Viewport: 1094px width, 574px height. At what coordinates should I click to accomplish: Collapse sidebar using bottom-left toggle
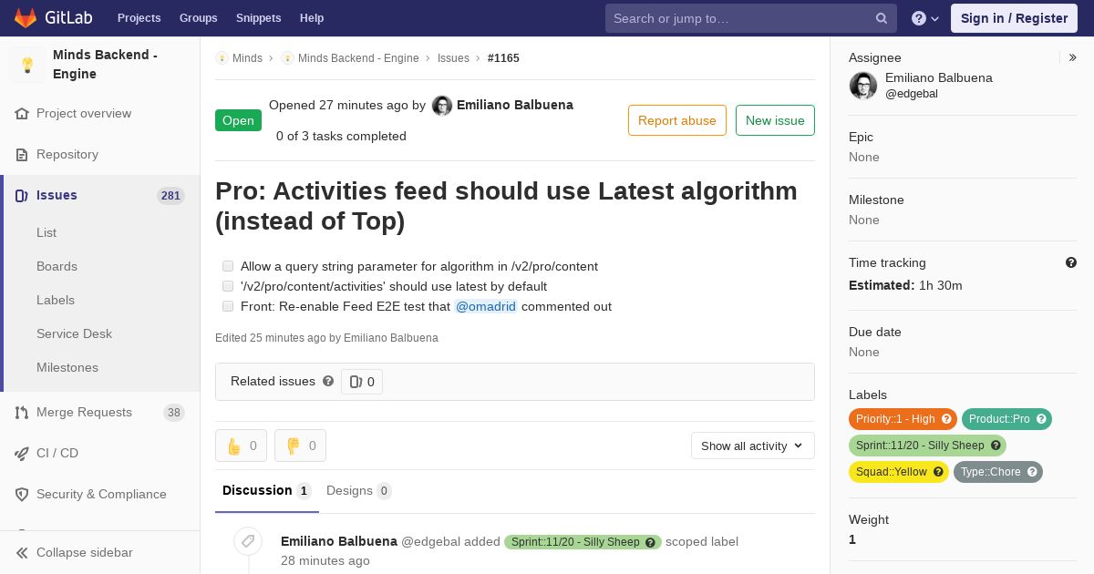75,552
